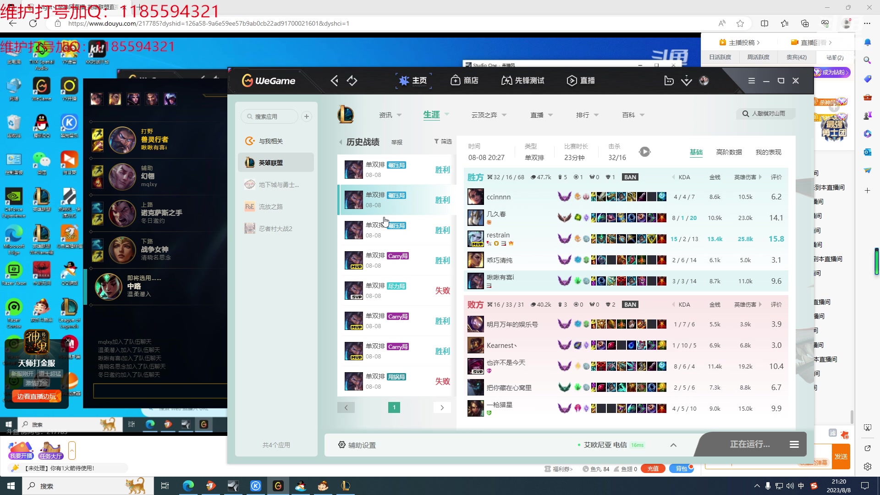This screenshot has width=880, height=495.
Task: Click the WeGame user avatar top right
Action: pos(704,80)
